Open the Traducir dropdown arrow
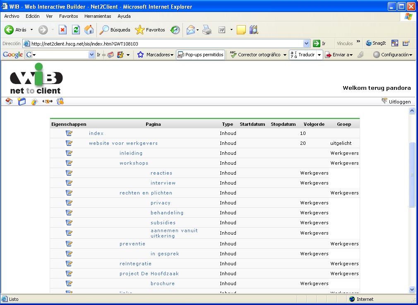Viewport: 418px width, 305px height. [319, 55]
